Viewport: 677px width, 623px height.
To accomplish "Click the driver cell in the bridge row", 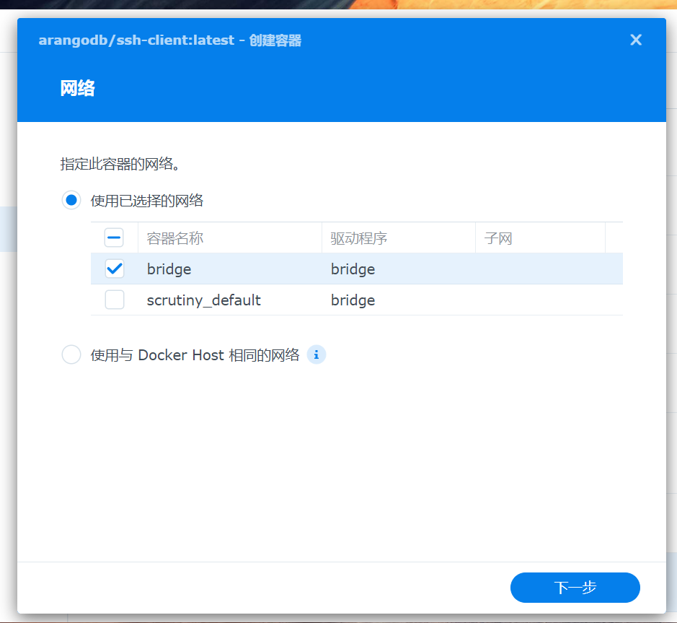I will coord(353,269).
